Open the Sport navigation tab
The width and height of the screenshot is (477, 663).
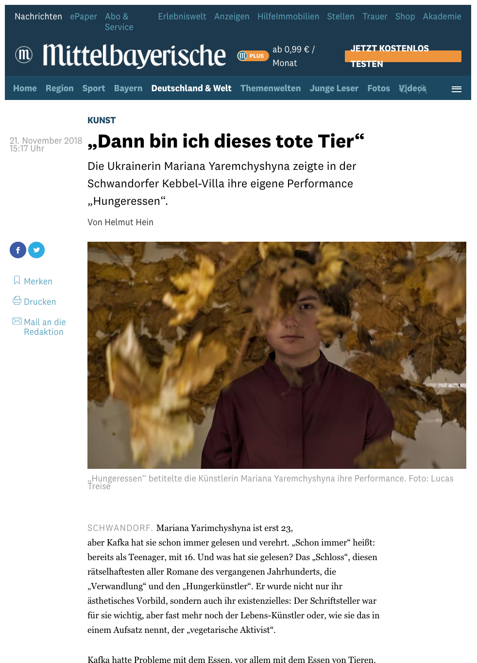click(94, 88)
